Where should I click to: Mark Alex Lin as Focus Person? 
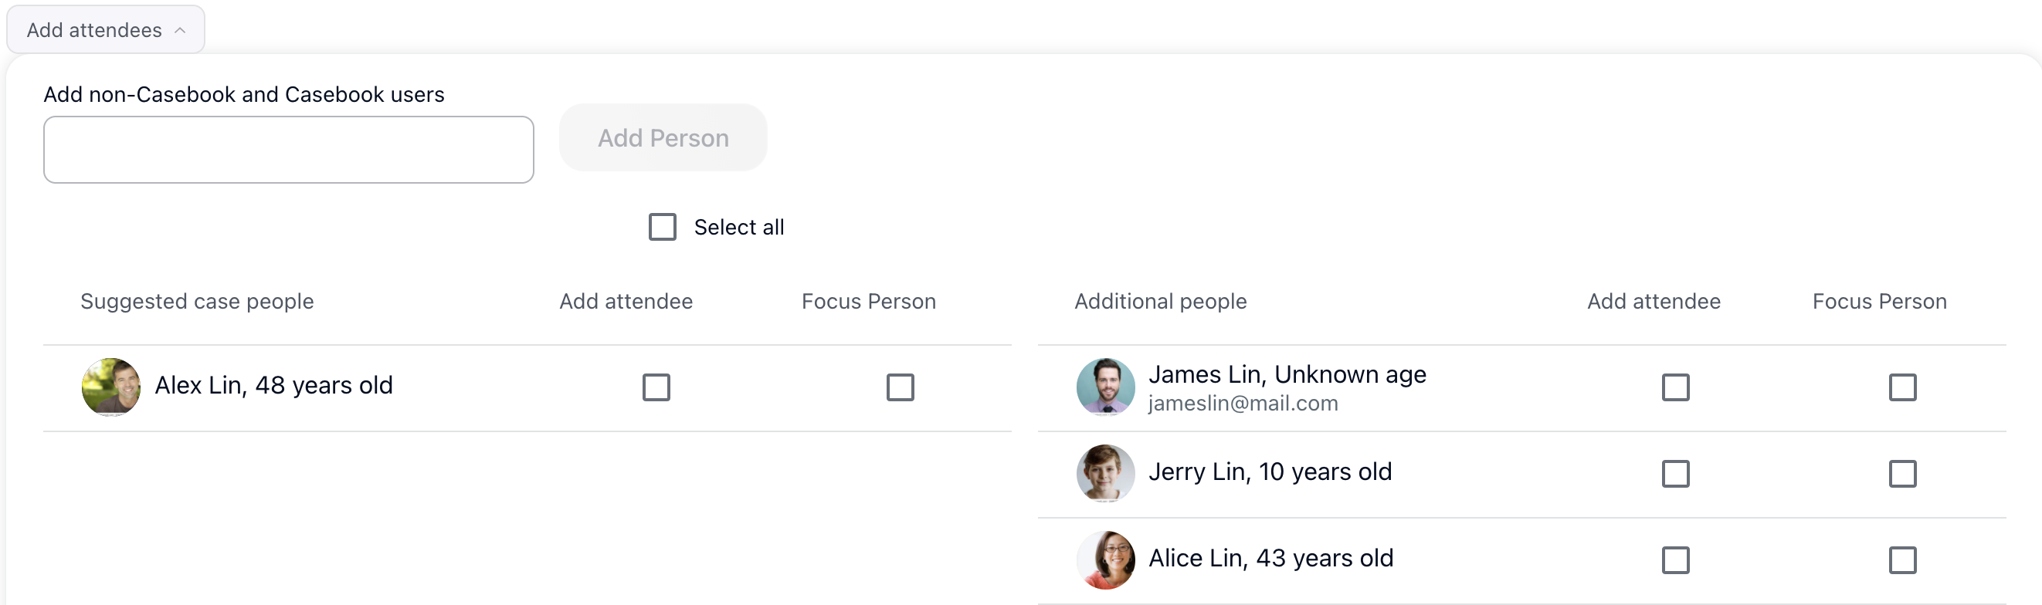click(x=900, y=387)
